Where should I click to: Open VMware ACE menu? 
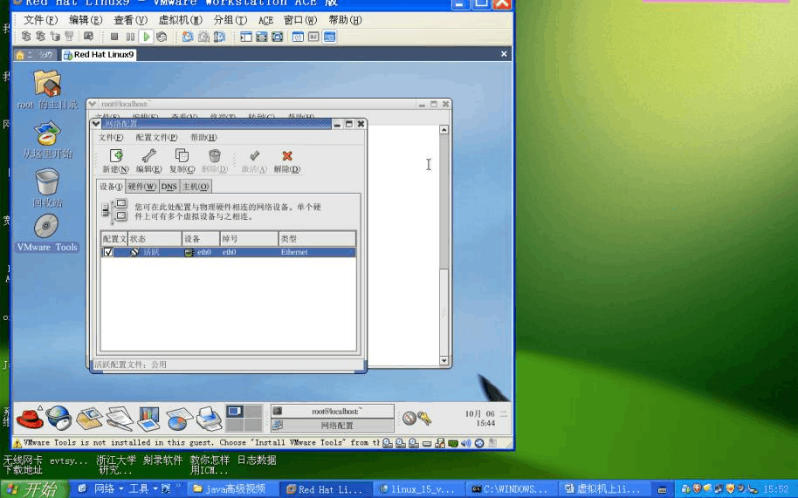[x=265, y=20]
